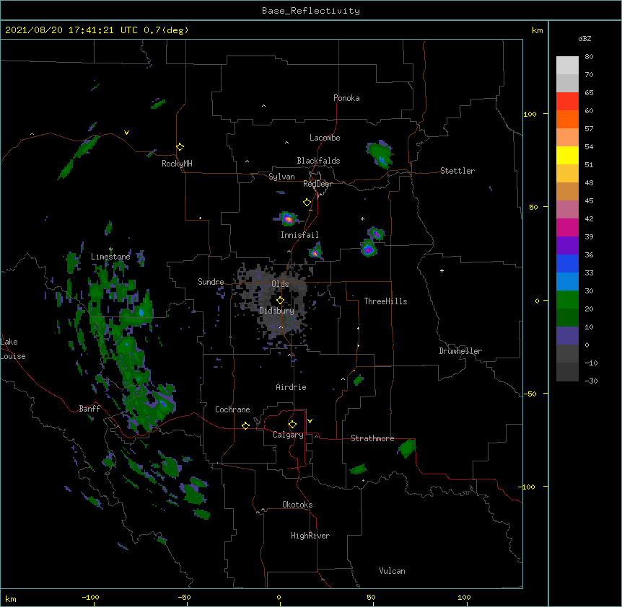Screen dimensions: 622x607
Task: Click the Okotoks town label
Action: click(x=297, y=505)
